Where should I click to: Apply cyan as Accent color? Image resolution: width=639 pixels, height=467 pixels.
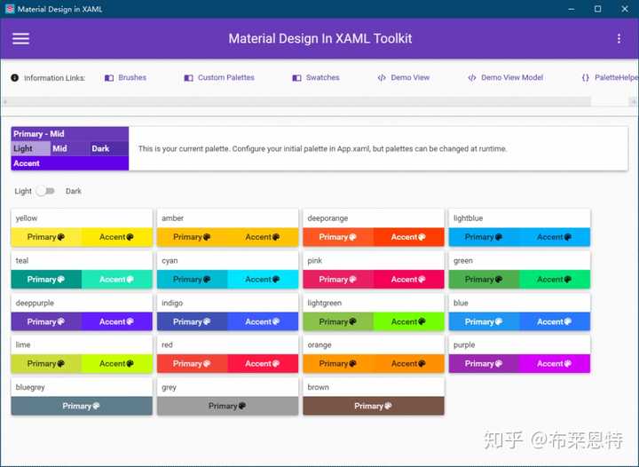263,280
